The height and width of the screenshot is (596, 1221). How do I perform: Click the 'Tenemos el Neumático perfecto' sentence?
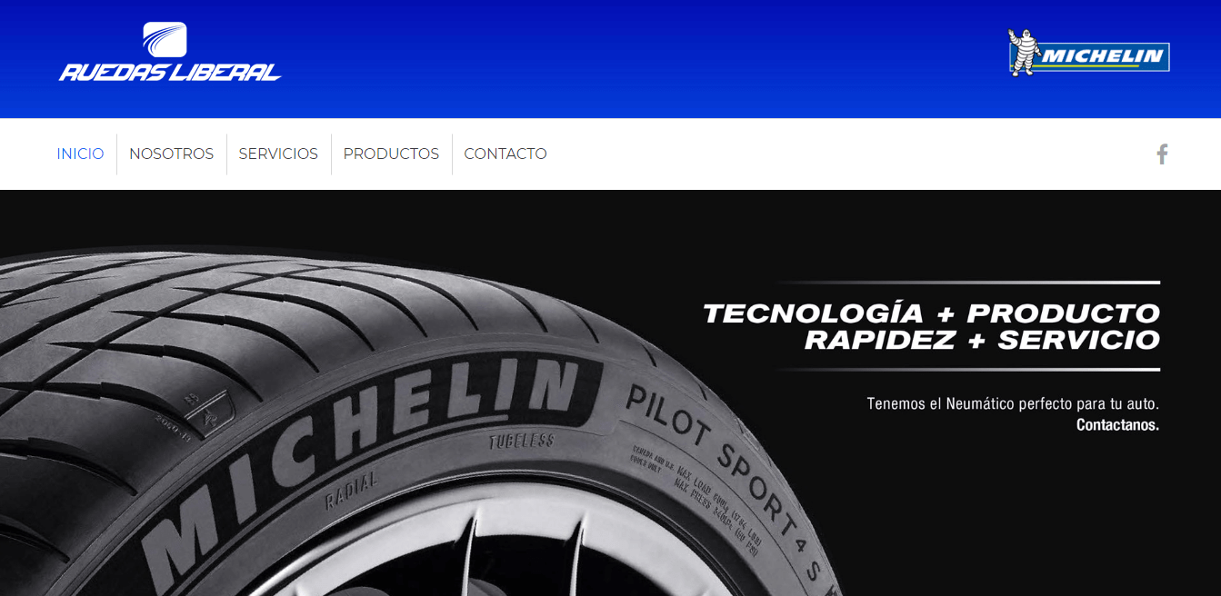pos(1013,403)
